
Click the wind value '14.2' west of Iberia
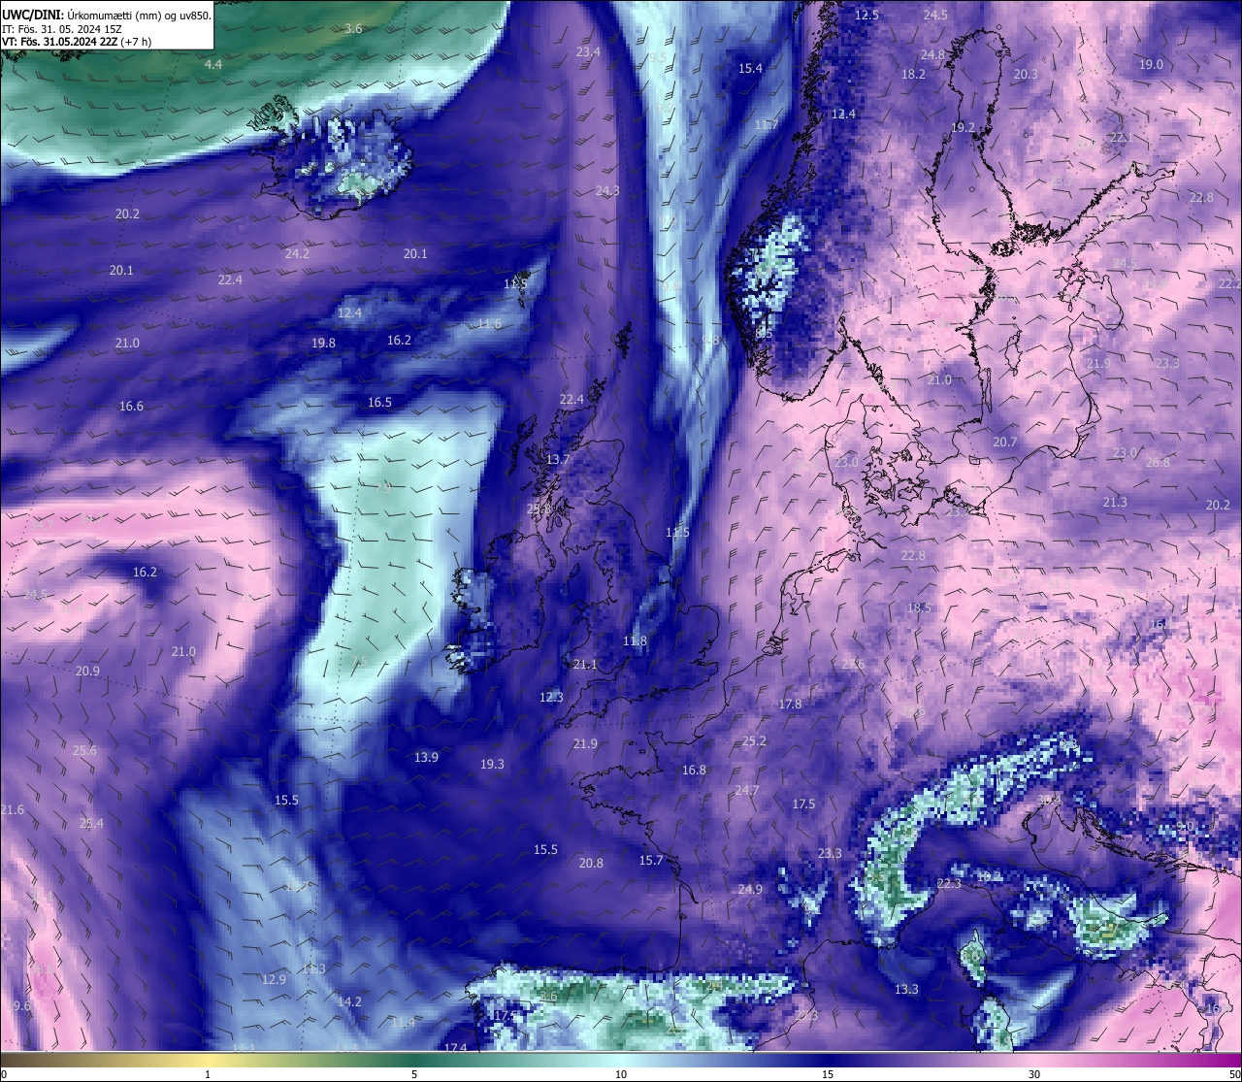coord(349,1002)
